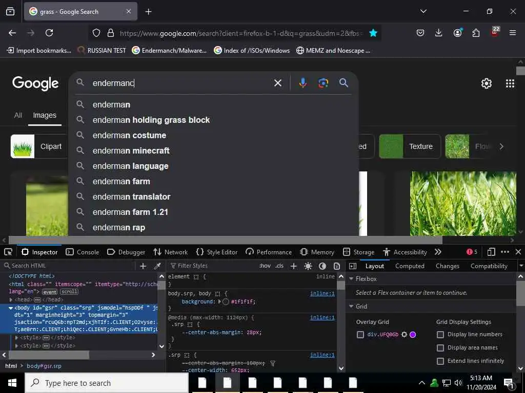Screen dimensions: 525x393
Task: Click the site security padlock icon
Action: (x=111, y=33)
